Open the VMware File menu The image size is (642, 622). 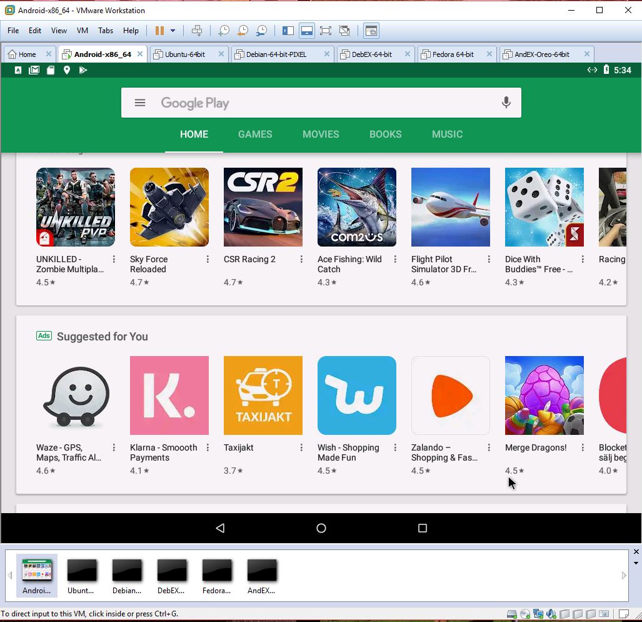(13, 31)
